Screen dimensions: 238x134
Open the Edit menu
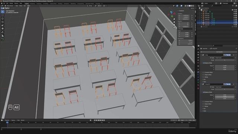click(x=7, y=3)
